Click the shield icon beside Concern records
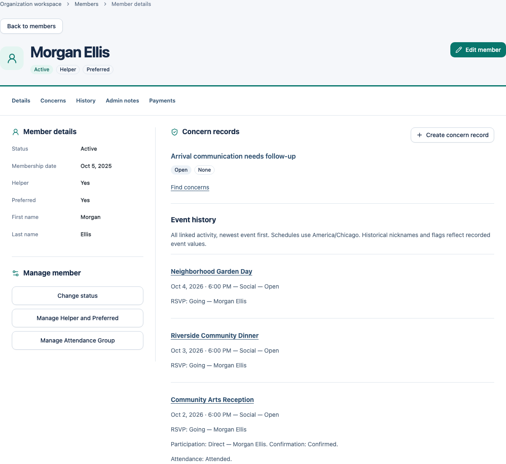 coord(175,132)
